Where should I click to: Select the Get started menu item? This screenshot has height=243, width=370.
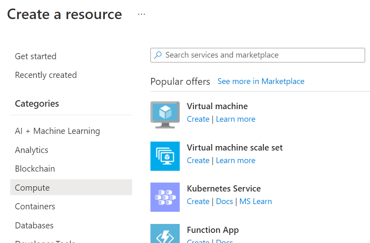tap(36, 56)
